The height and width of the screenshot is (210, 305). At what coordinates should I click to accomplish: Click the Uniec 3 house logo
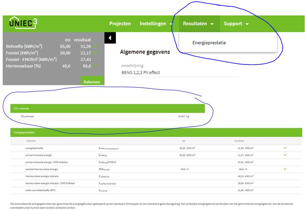(x=23, y=23)
